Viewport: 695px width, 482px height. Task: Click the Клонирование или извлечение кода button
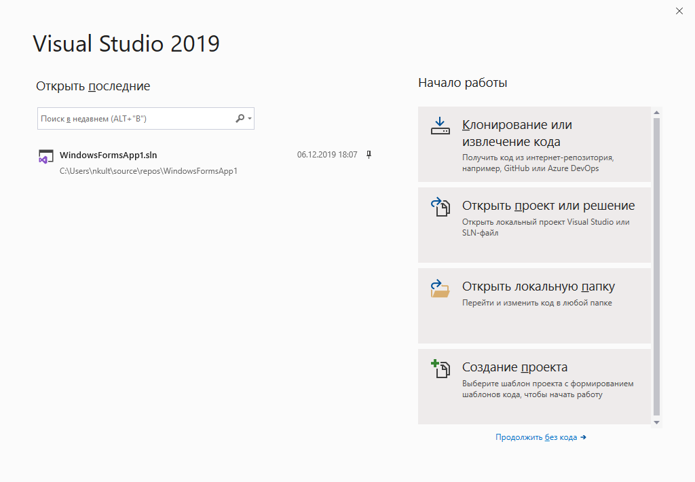[535, 145]
